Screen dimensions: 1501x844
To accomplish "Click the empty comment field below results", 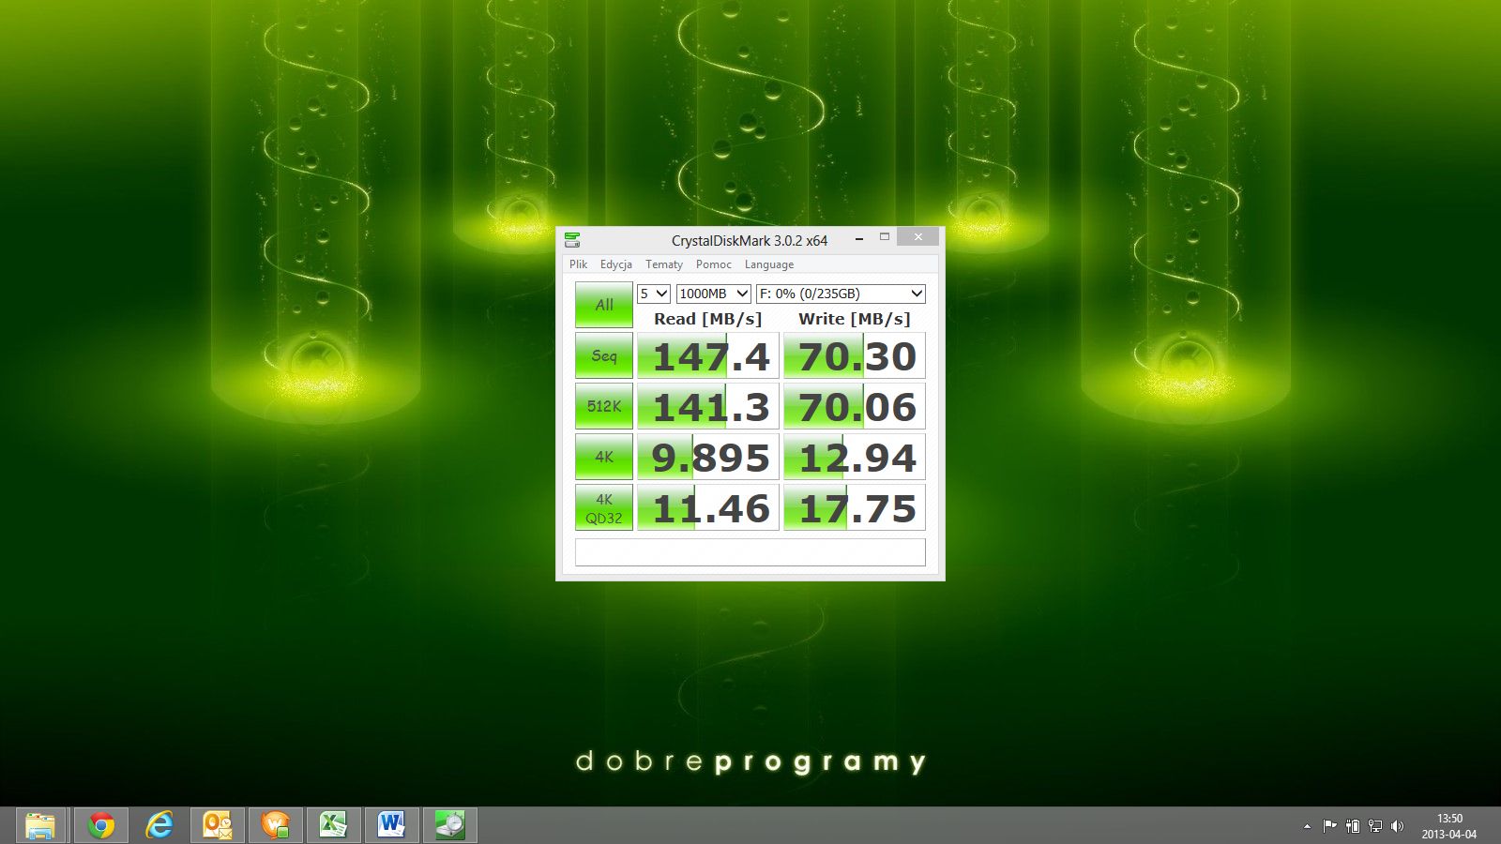I will 750,552.
